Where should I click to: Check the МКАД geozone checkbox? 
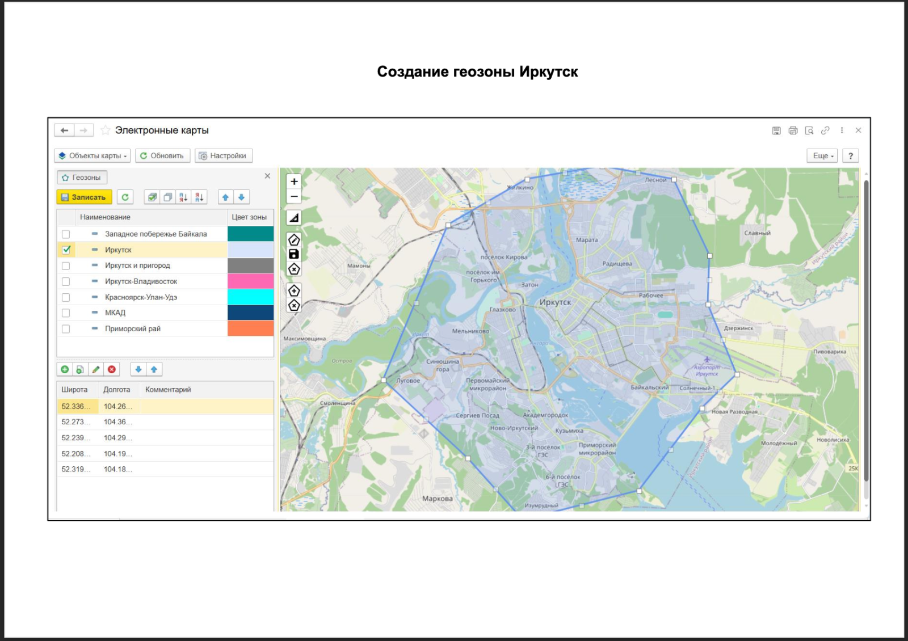coord(66,313)
